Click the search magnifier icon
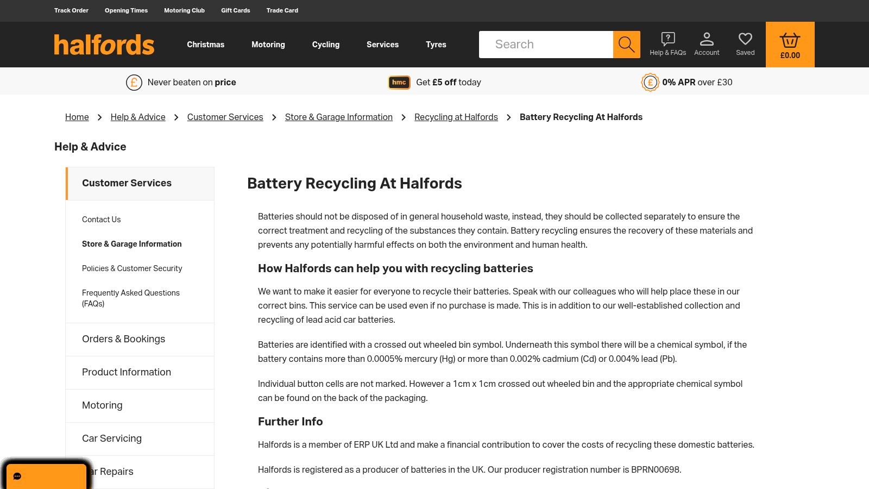Screen dimensions: 869x489 (x=626, y=44)
